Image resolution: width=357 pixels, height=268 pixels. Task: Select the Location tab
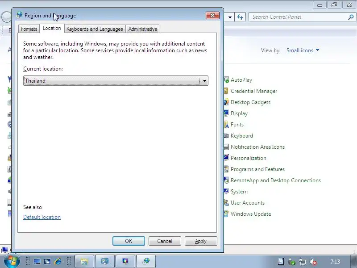52,28
